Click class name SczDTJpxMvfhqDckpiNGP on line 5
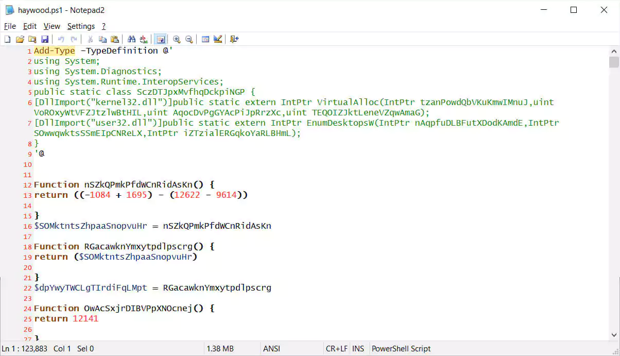620x356 pixels. point(191,92)
